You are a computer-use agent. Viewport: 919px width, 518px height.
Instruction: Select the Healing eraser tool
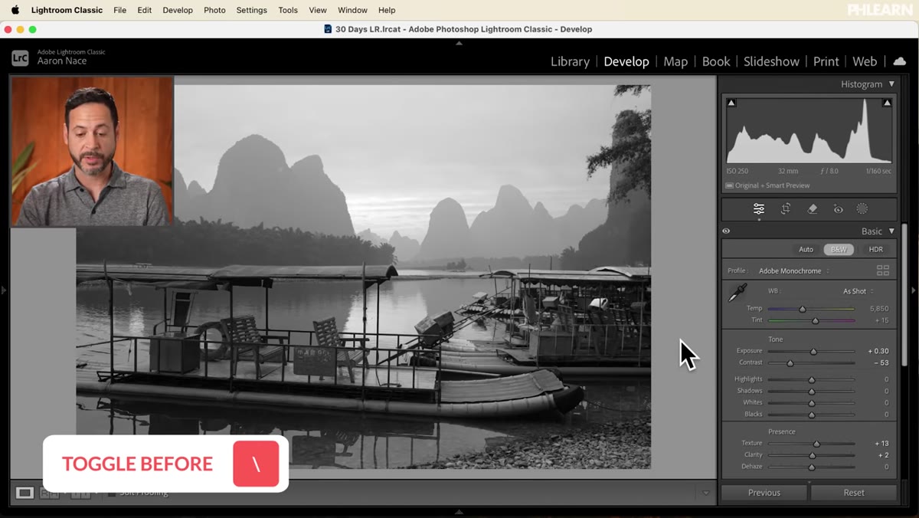point(813,208)
